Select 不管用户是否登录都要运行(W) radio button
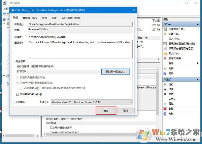The height and width of the screenshot is (144, 202). pyautogui.click(x=18, y=83)
